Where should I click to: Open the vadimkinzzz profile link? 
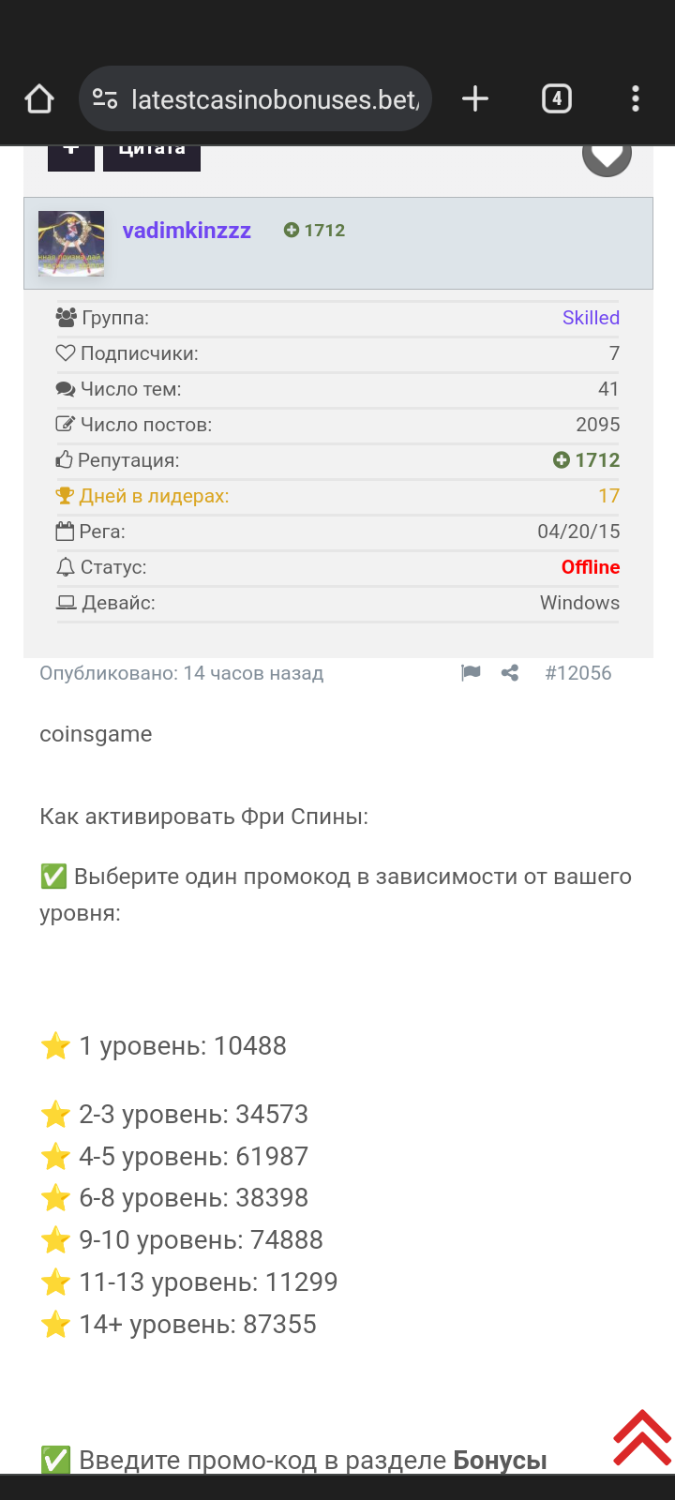pyautogui.click(x=187, y=231)
